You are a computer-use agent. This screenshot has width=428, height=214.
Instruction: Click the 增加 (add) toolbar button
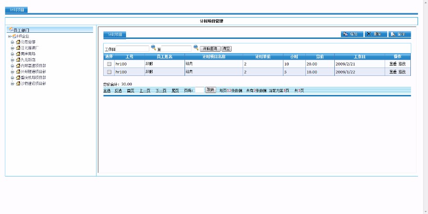point(352,34)
